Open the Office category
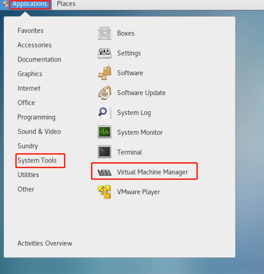Image resolution: width=264 pixels, height=274 pixels. coord(26,103)
